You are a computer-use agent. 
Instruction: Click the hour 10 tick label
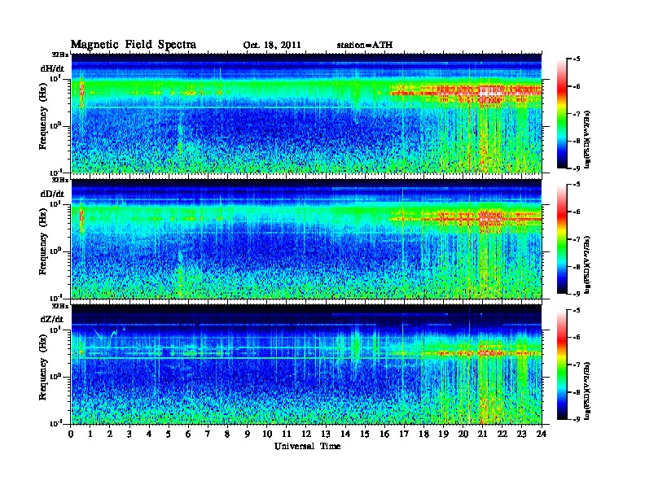[x=267, y=434]
